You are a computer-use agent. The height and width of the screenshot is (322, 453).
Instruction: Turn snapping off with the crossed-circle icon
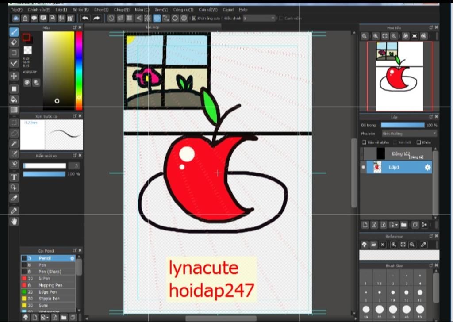coord(111,18)
